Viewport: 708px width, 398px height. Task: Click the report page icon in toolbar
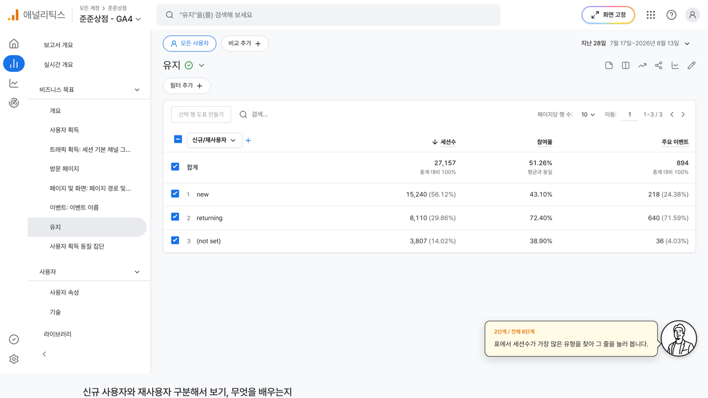pos(609,65)
